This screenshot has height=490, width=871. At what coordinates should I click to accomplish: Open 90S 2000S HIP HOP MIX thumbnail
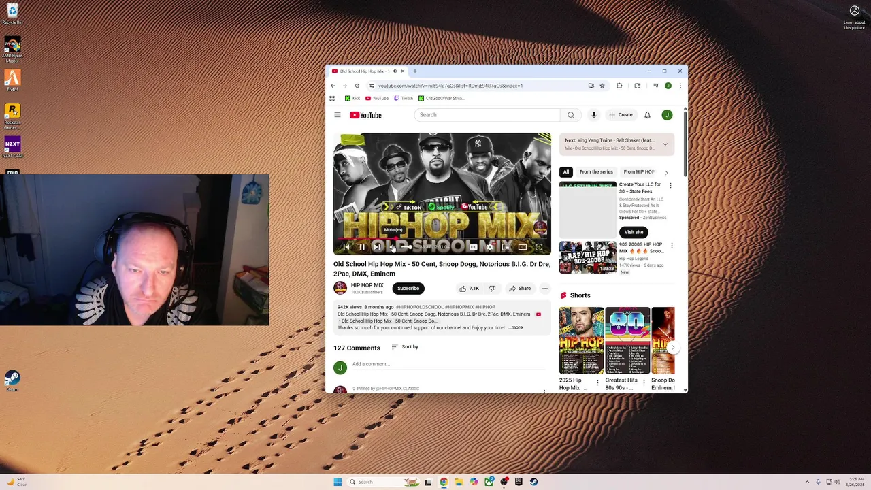click(588, 257)
